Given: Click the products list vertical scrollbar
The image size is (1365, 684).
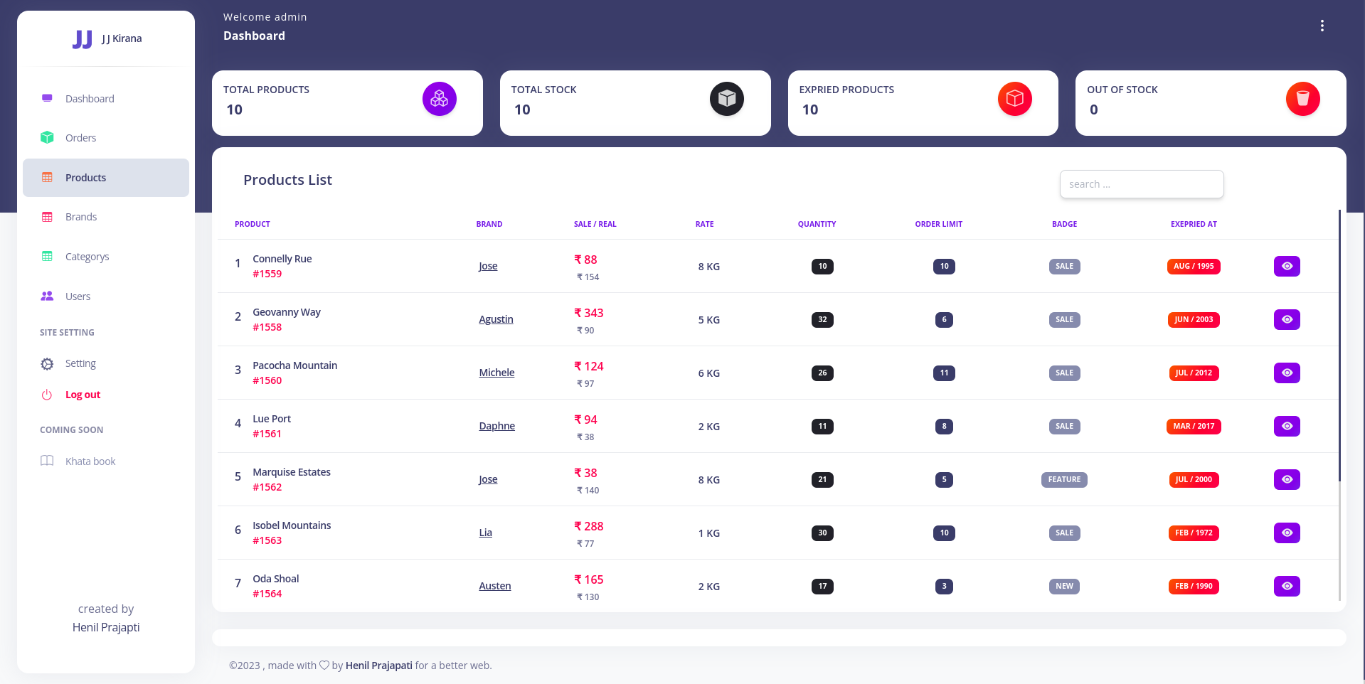Looking at the screenshot, I should (1339, 356).
